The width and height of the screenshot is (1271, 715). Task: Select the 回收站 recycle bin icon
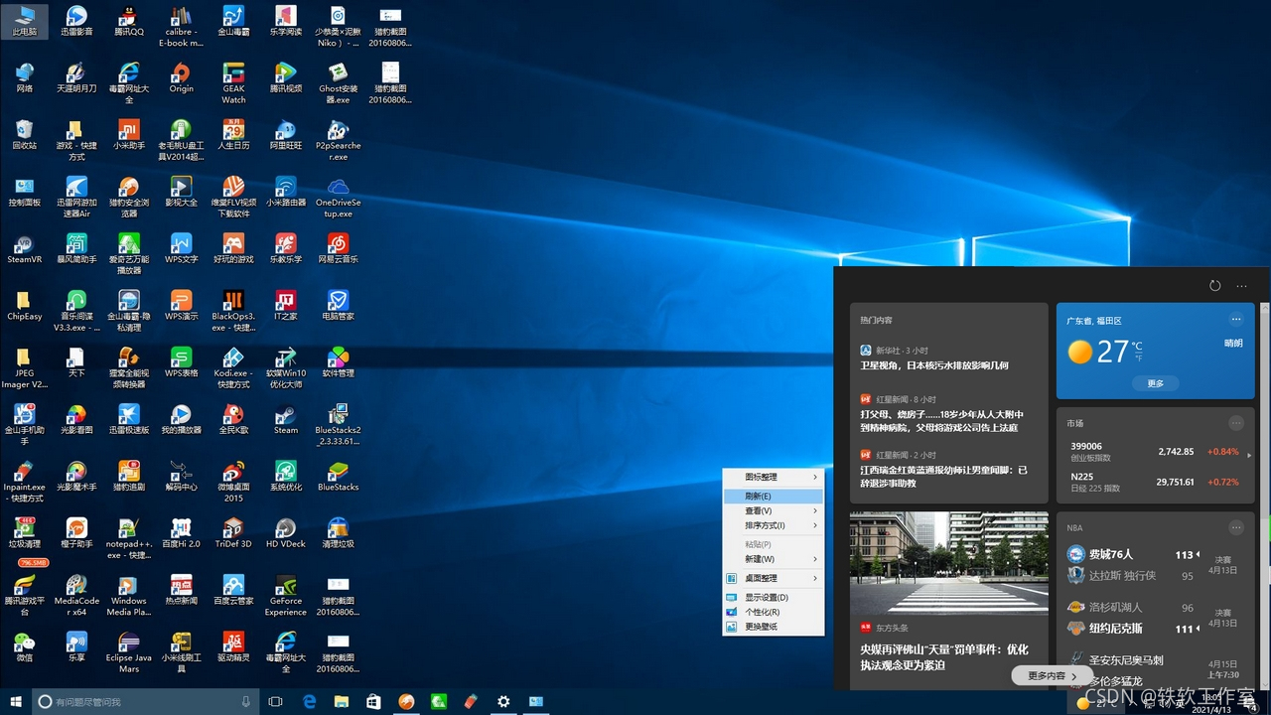(x=25, y=134)
